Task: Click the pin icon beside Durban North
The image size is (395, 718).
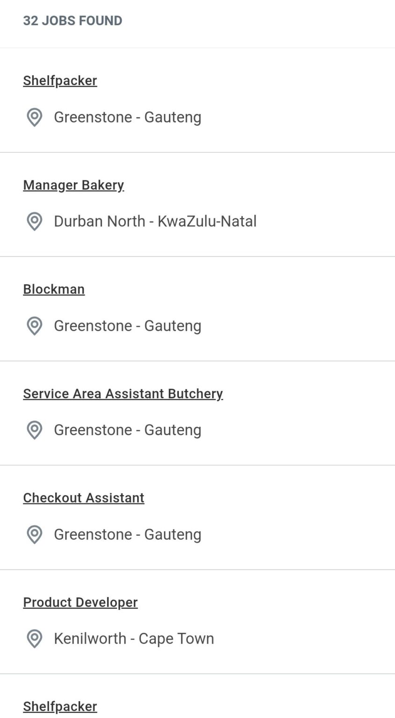Action: point(34,222)
